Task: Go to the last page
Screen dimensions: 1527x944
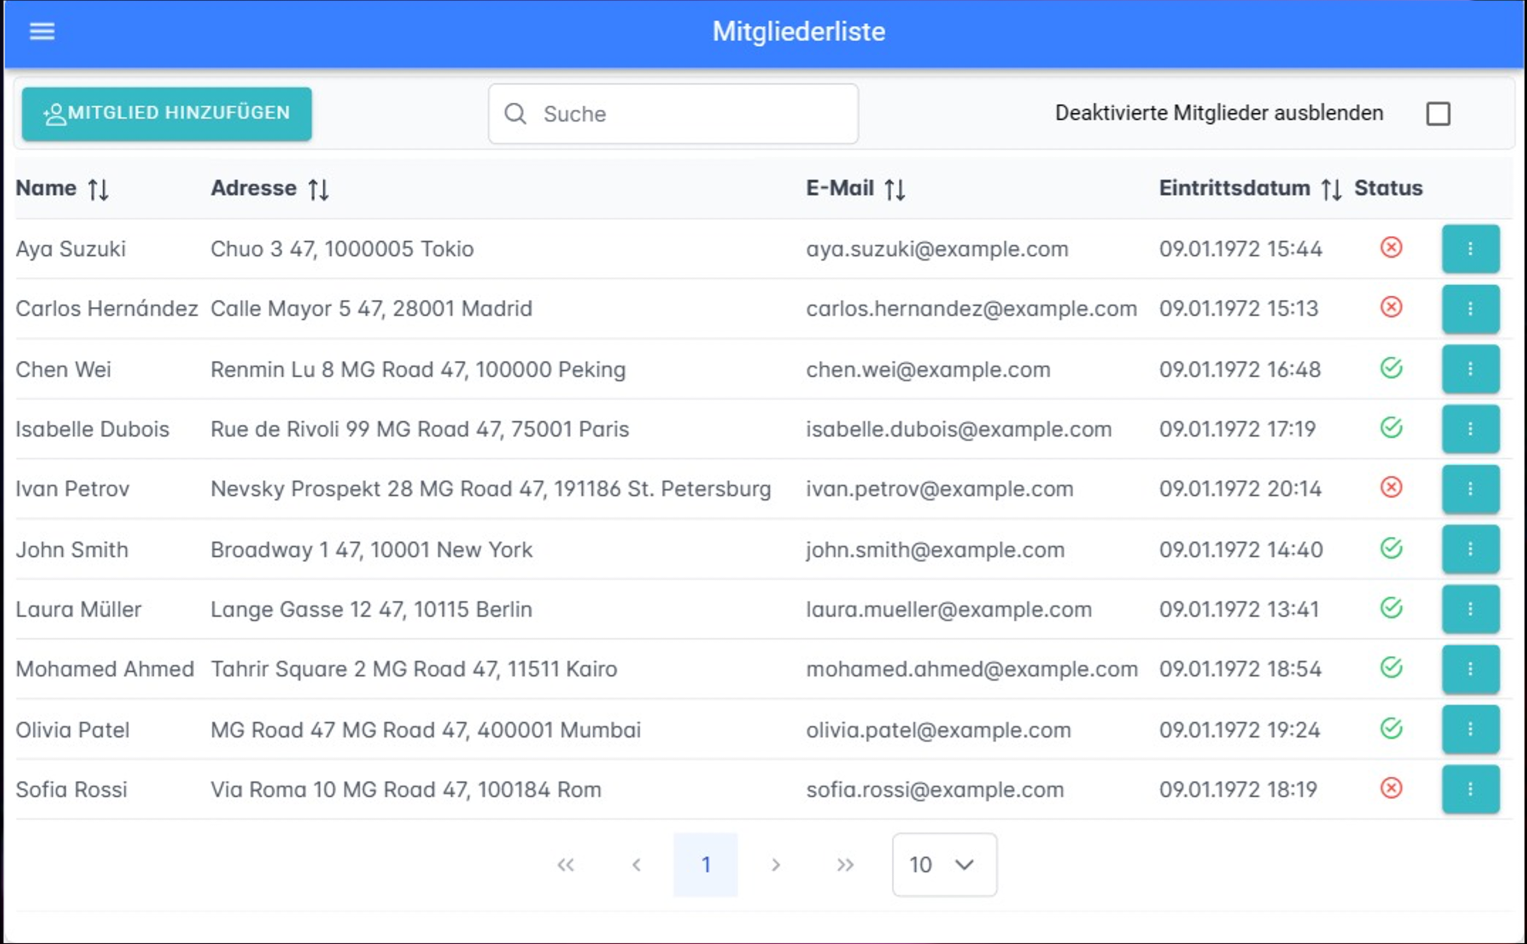Action: click(x=845, y=865)
